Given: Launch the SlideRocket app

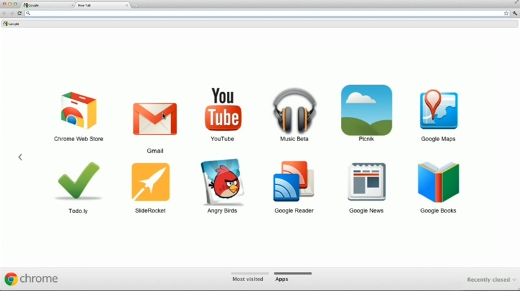Looking at the screenshot, I should click(150, 182).
